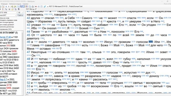The image size is (171, 96).
Task: Click the list-tree icon beside the folder icon
Action: click(x=15, y=9)
